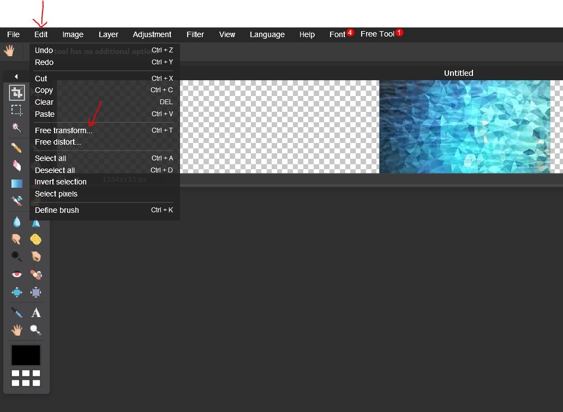Choose Free transform... menu entry
The height and width of the screenshot is (412, 563).
[x=104, y=130]
